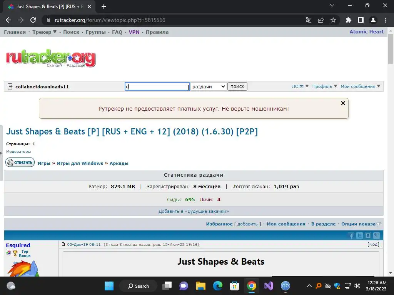
Task: Open the Игры breadcrumb link
Action: (x=44, y=163)
